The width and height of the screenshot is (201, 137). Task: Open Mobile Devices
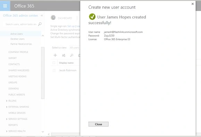pyautogui.click(x=17, y=113)
